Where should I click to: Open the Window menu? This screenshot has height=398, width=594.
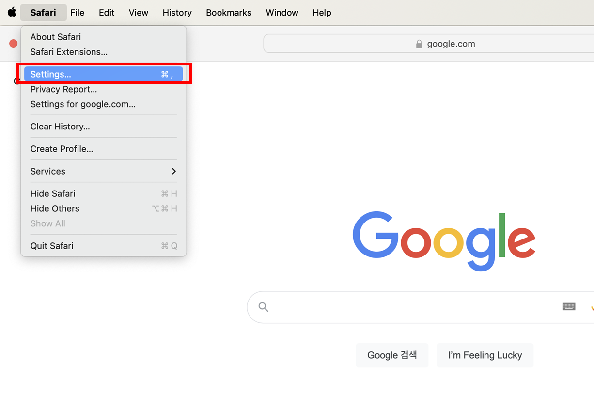click(282, 13)
